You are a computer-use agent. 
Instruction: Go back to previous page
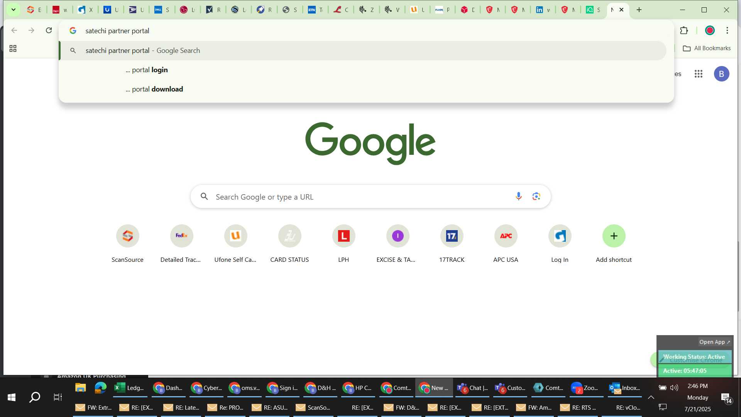[14, 31]
